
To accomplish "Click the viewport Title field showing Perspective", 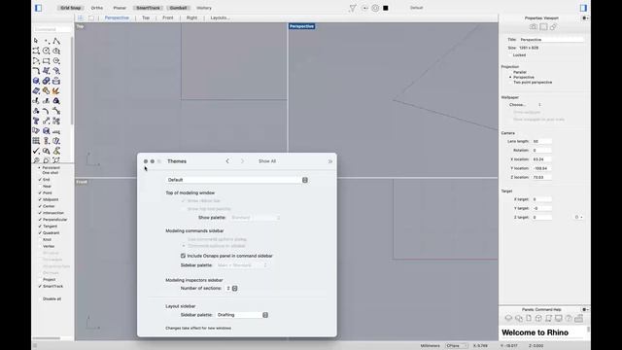I will point(551,40).
